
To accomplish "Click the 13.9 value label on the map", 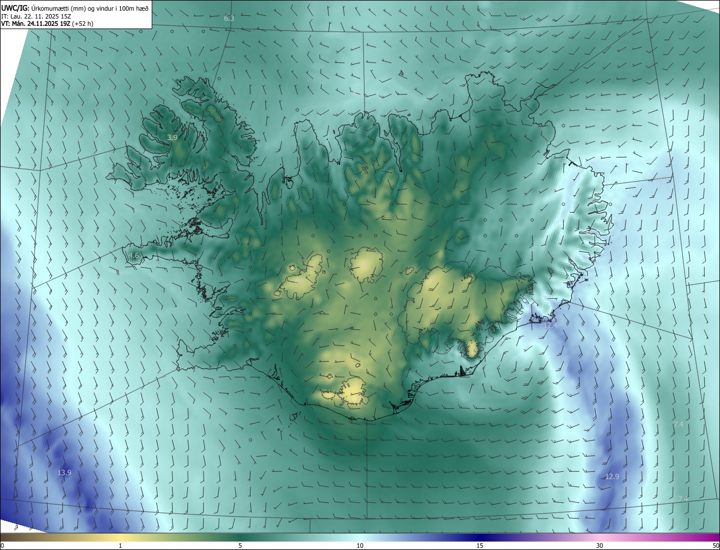I will tap(64, 472).
